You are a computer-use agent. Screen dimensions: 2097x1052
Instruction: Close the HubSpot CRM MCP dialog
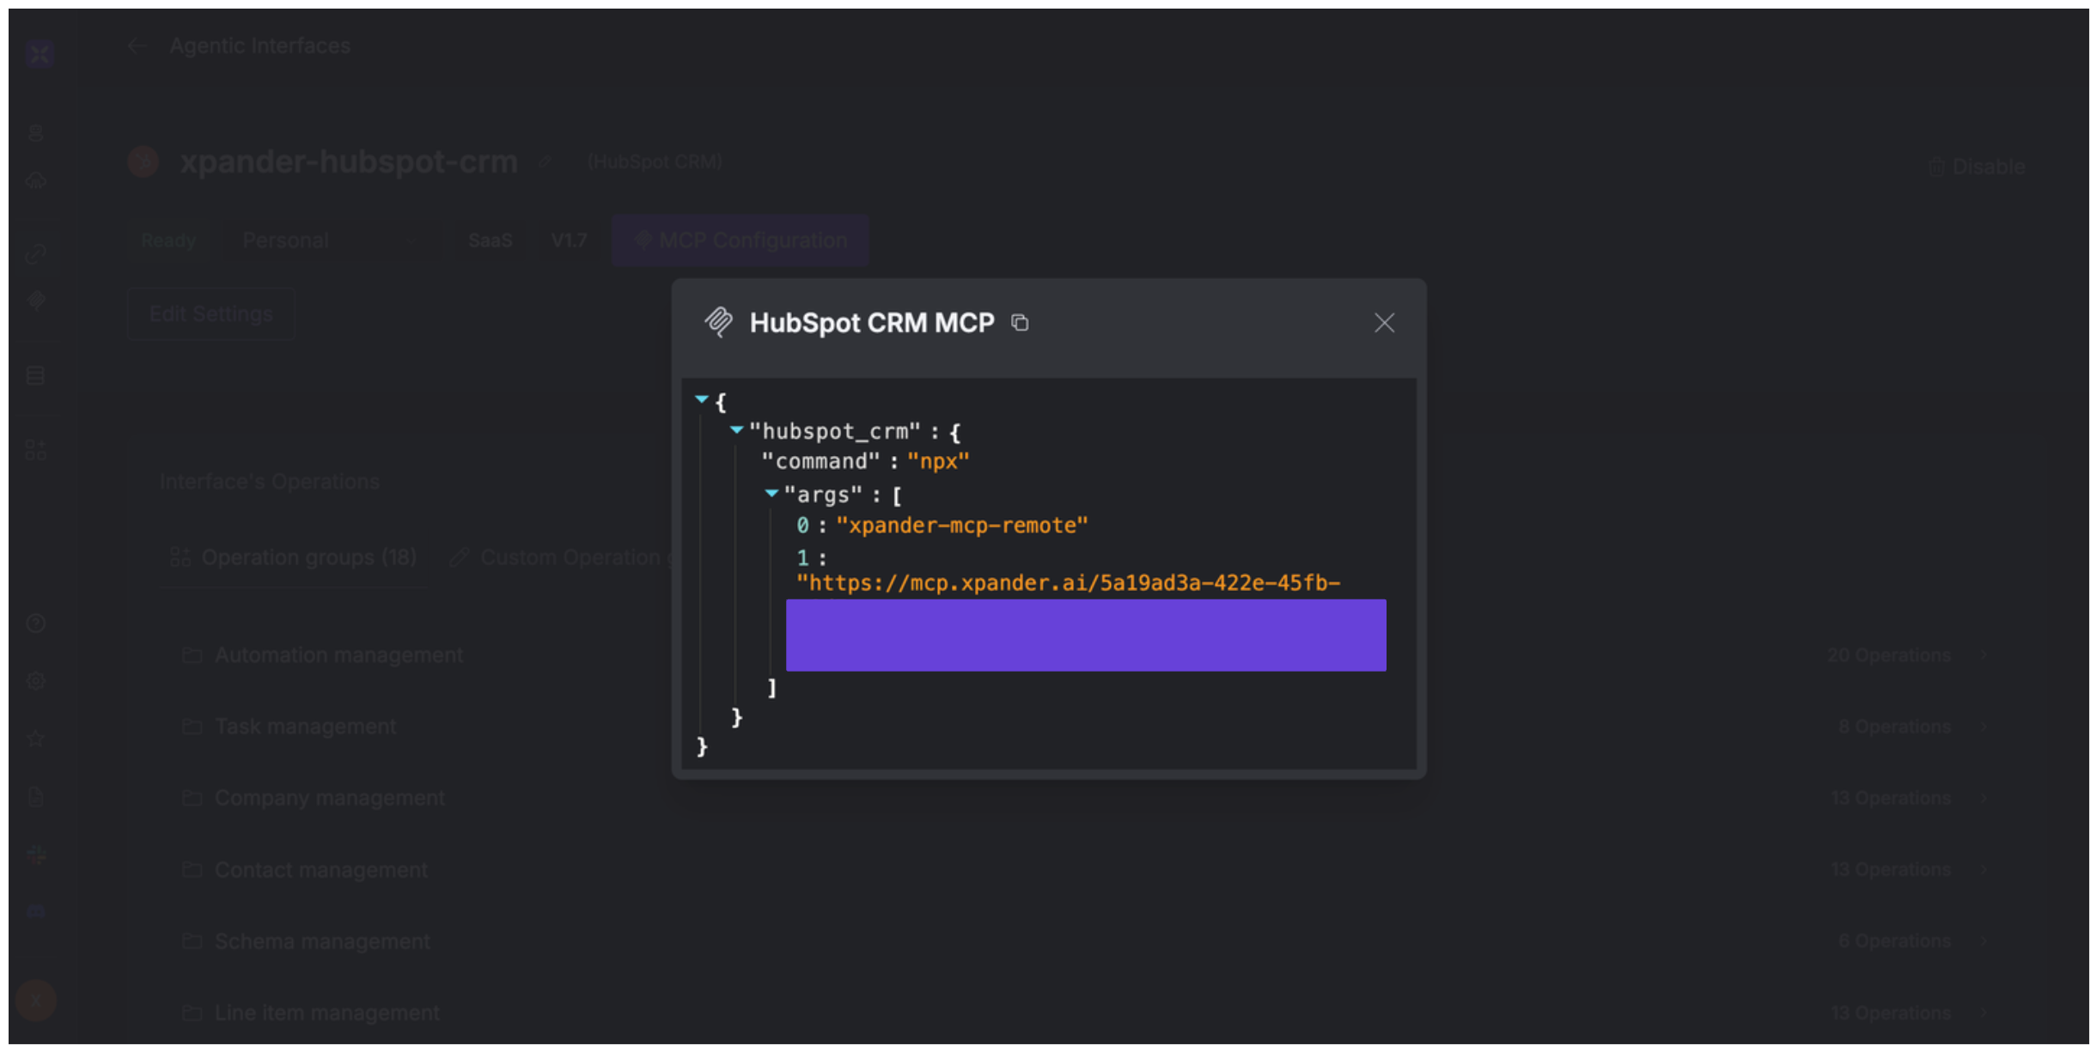[1383, 323]
